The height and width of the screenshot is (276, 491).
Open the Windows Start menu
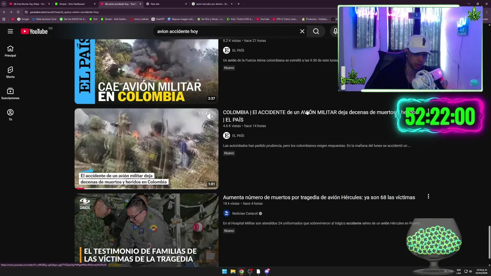point(224,271)
